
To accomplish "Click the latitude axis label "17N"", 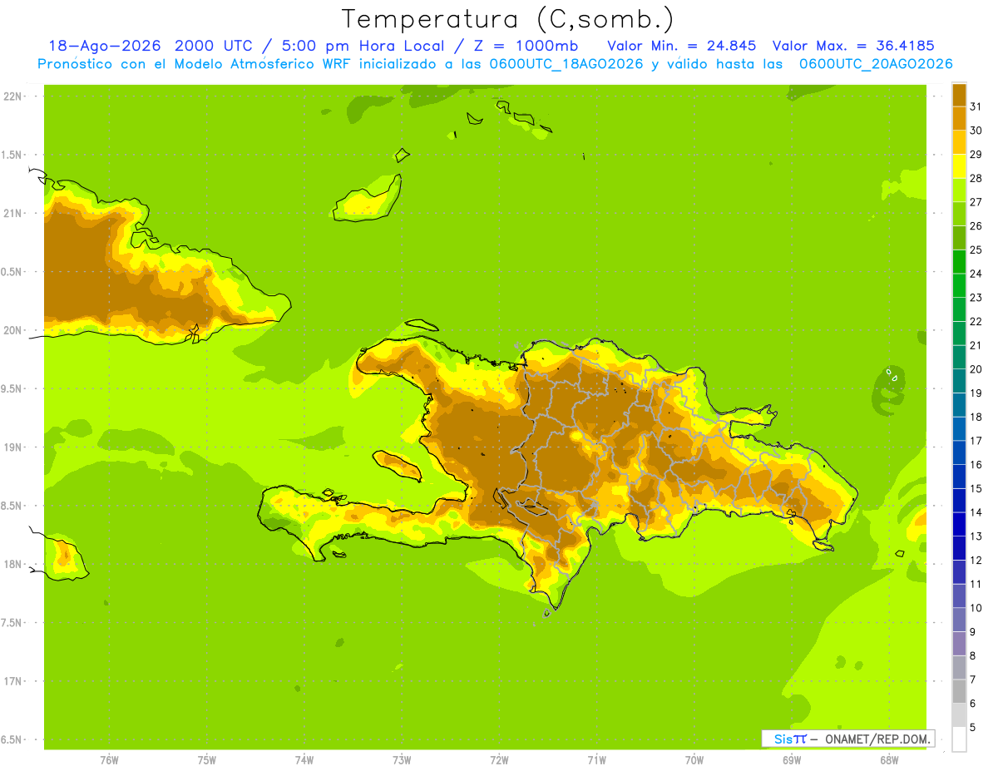I will click(12, 681).
